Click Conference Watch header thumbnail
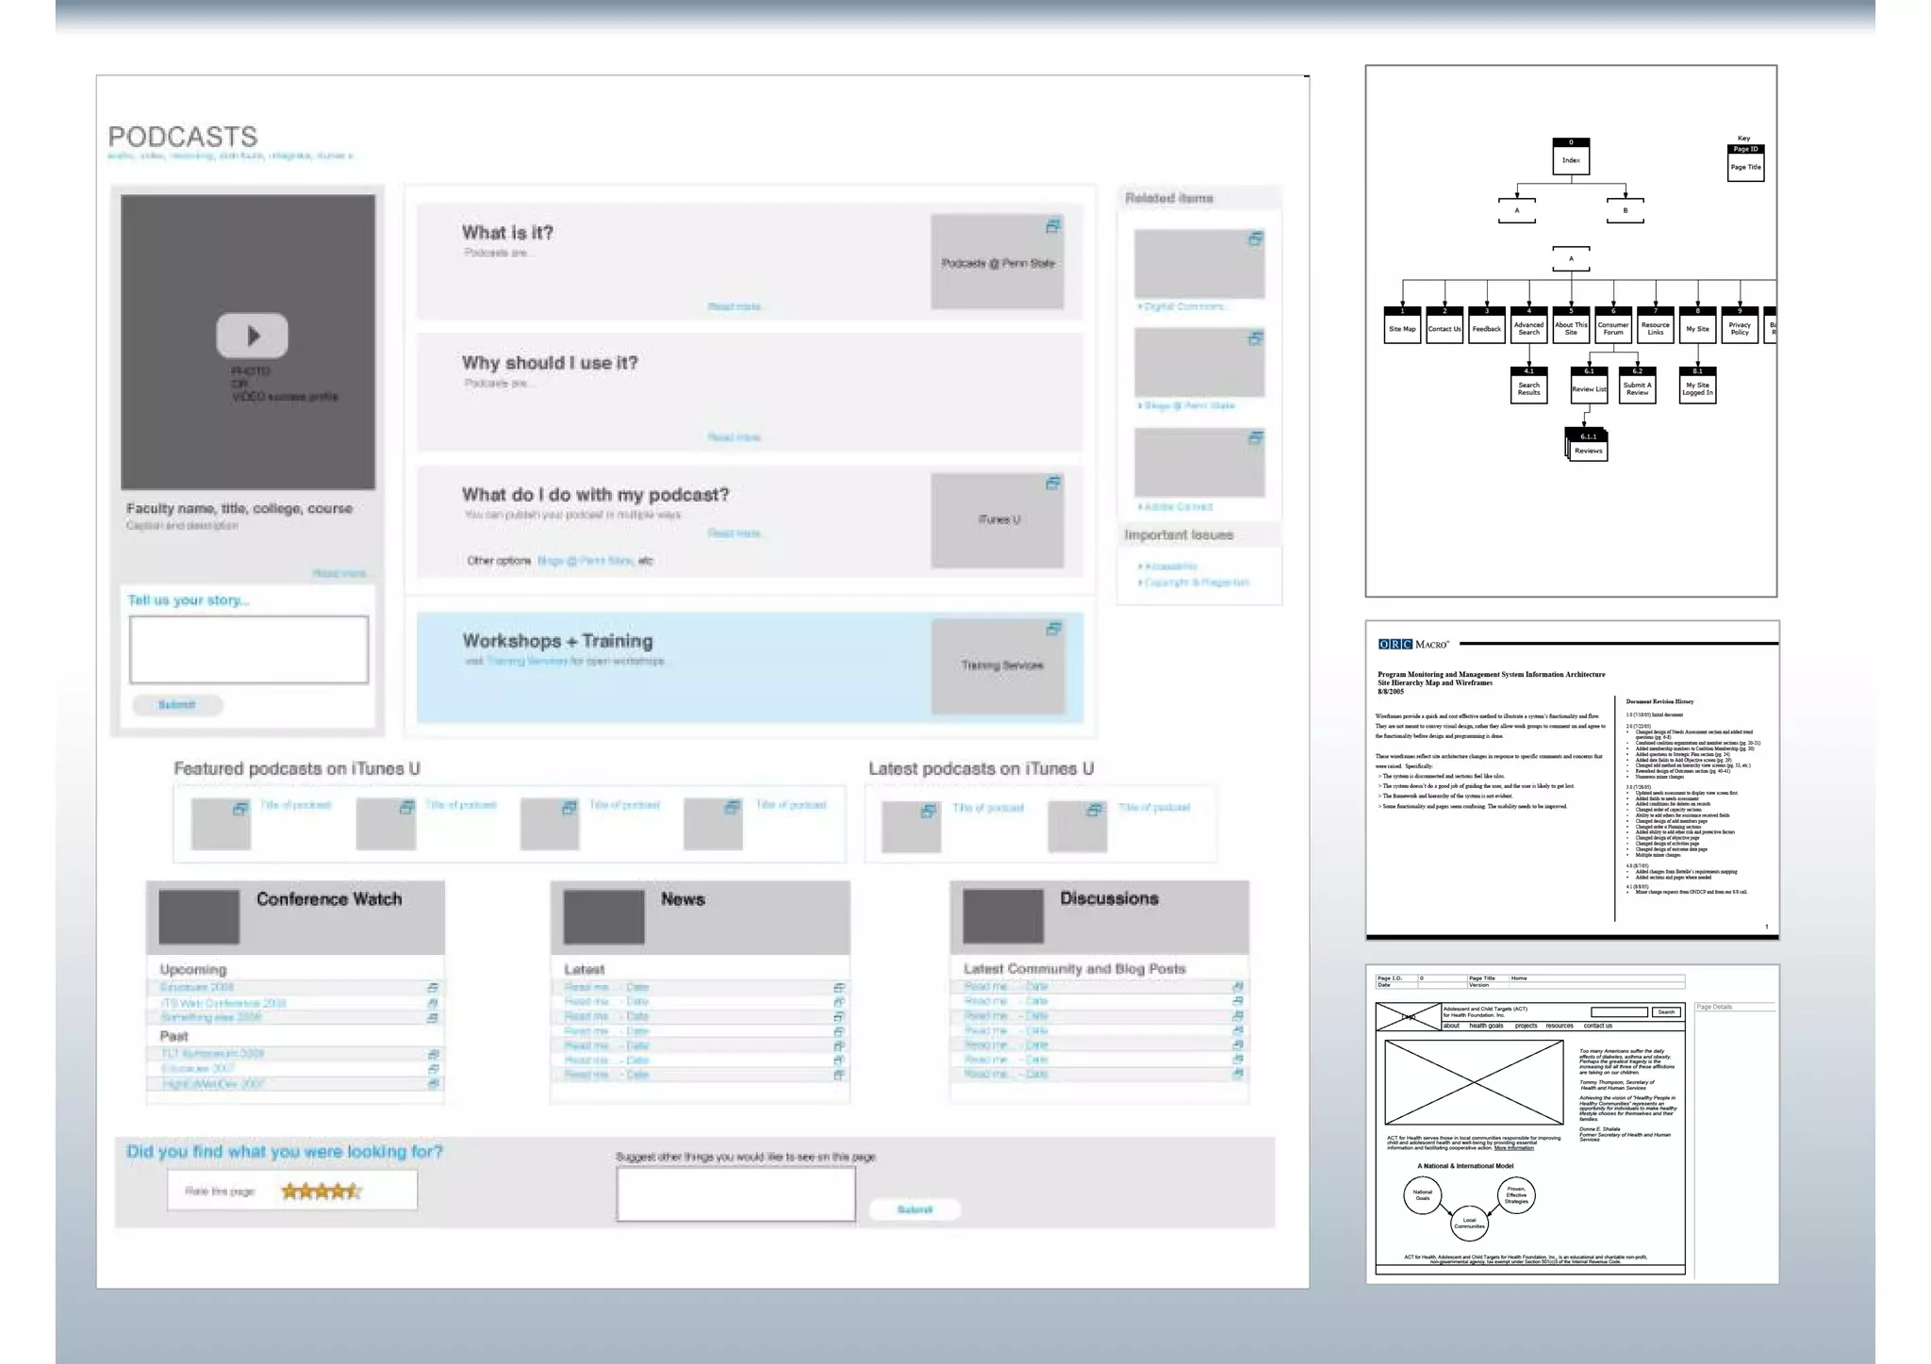 199,916
